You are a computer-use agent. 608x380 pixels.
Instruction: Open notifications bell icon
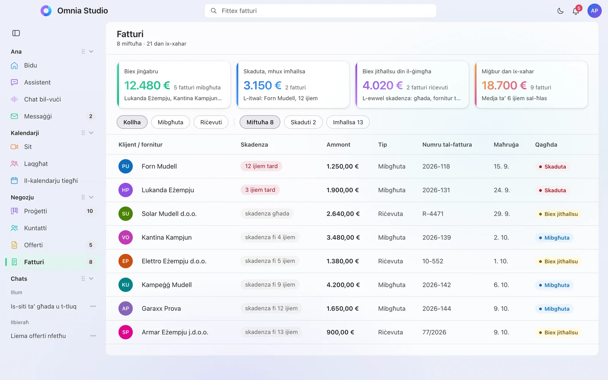576,11
